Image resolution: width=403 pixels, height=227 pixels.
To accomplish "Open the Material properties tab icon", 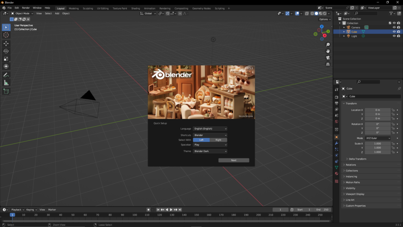I will coord(336,174).
